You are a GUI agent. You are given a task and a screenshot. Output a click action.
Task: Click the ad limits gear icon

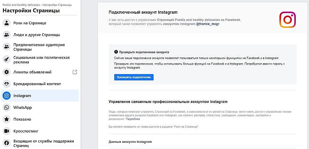click(x=7, y=72)
